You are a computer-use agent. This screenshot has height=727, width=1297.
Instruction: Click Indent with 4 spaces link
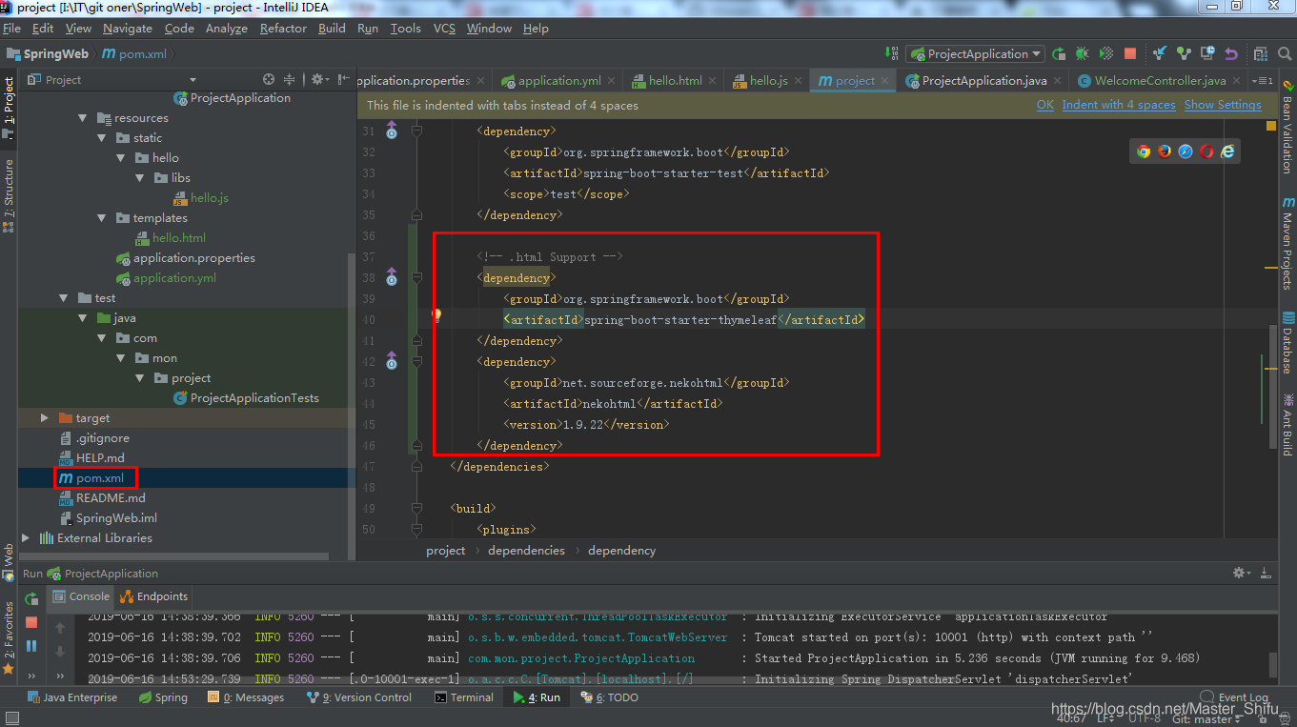coord(1119,105)
